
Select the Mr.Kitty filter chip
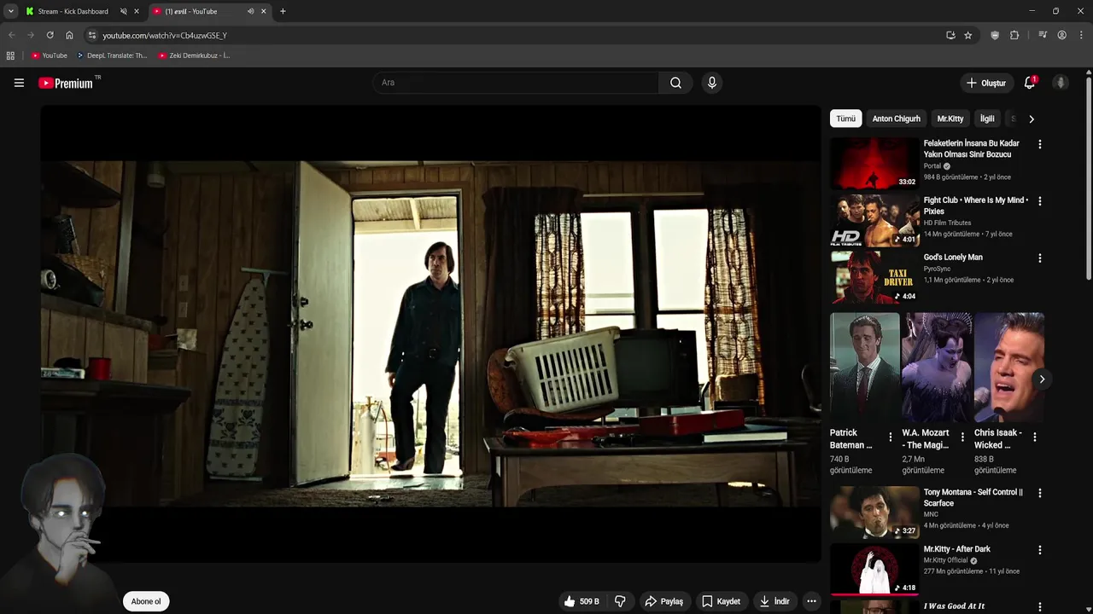point(950,119)
